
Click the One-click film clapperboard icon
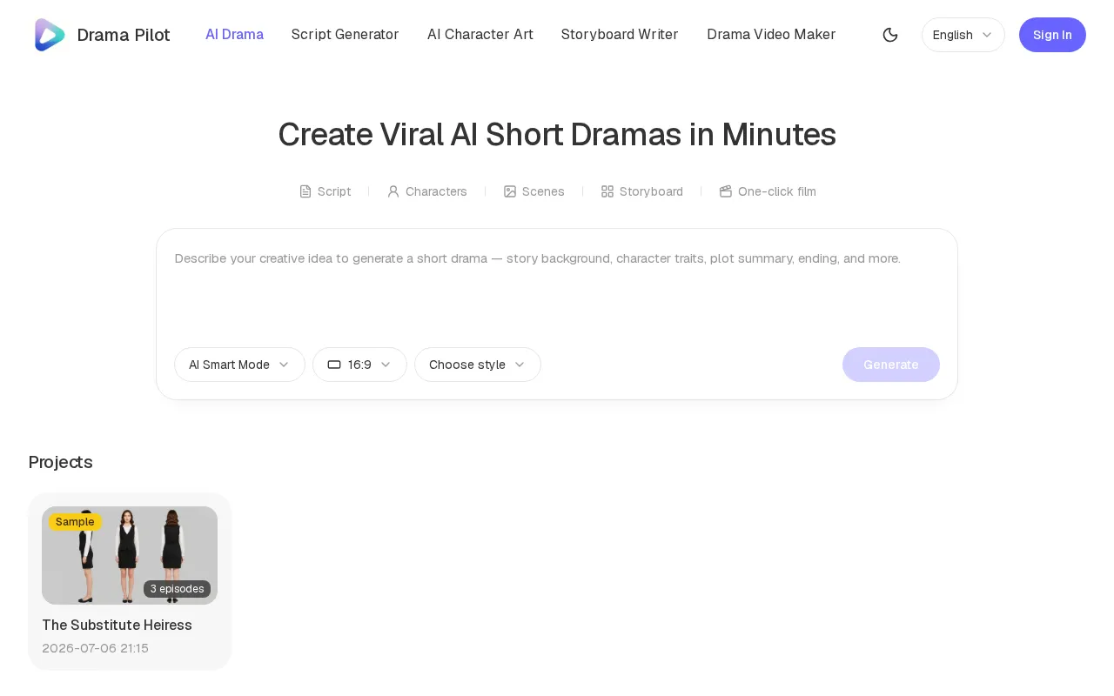[x=726, y=191]
